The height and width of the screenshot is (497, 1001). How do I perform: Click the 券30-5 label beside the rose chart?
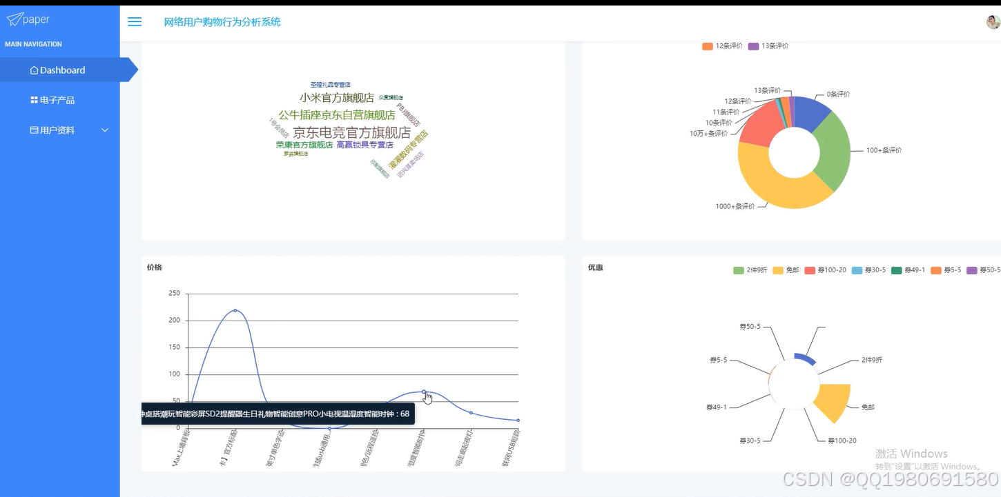pyautogui.click(x=750, y=440)
